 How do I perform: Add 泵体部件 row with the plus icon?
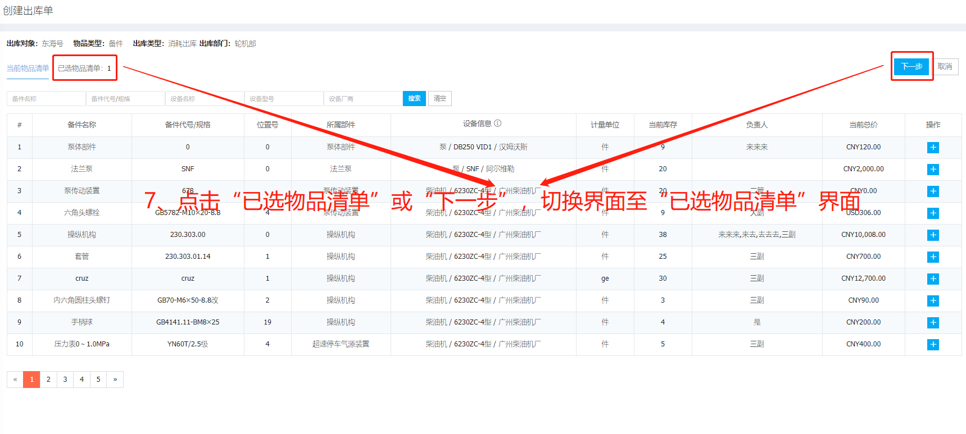(x=933, y=148)
